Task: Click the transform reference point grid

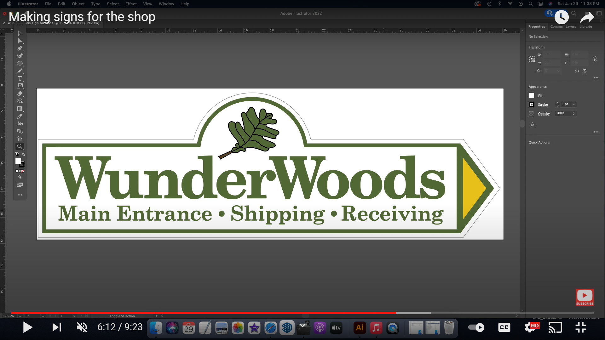Action: [532, 59]
